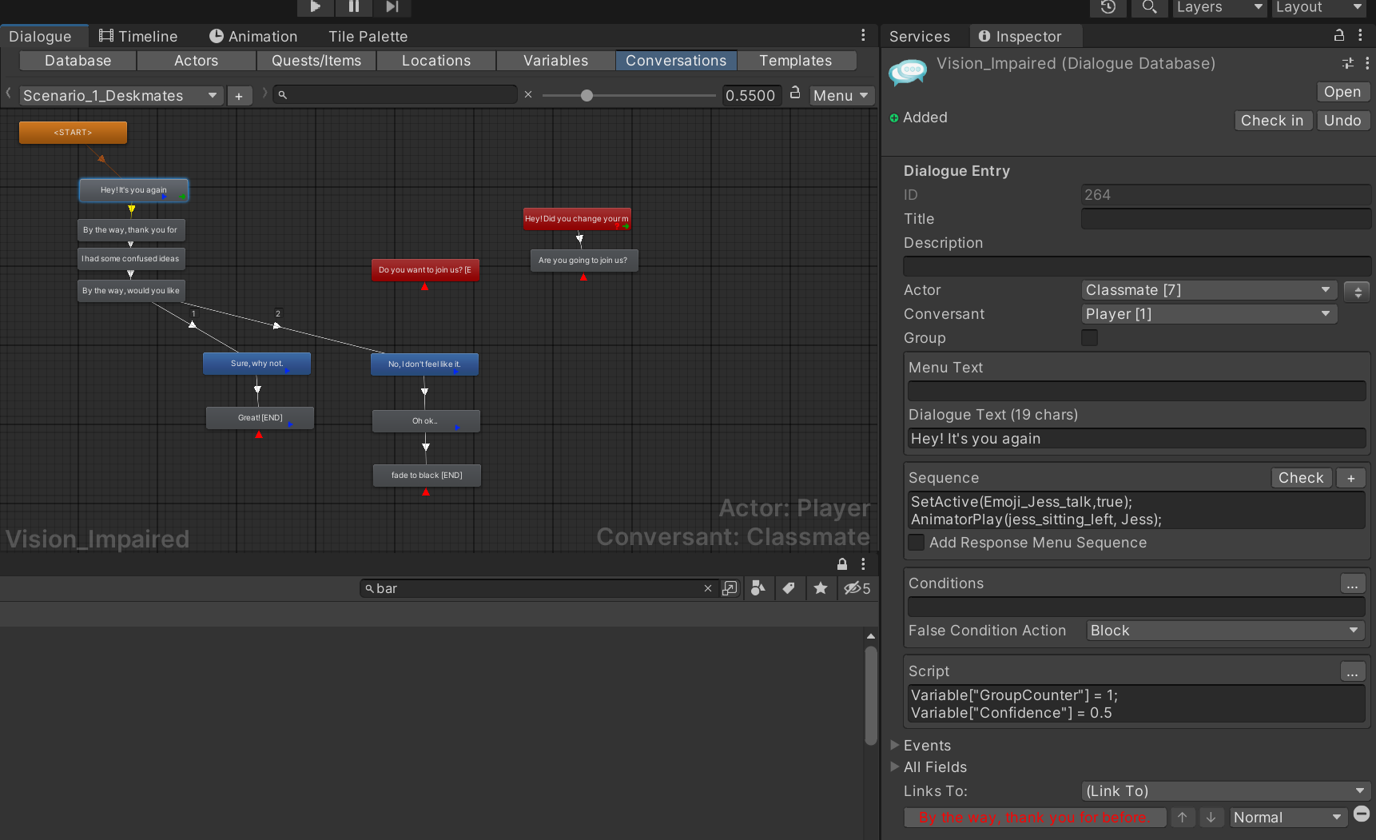Image resolution: width=1376 pixels, height=840 pixels.
Task: Check the Group checkbox
Action: point(1089,338)
